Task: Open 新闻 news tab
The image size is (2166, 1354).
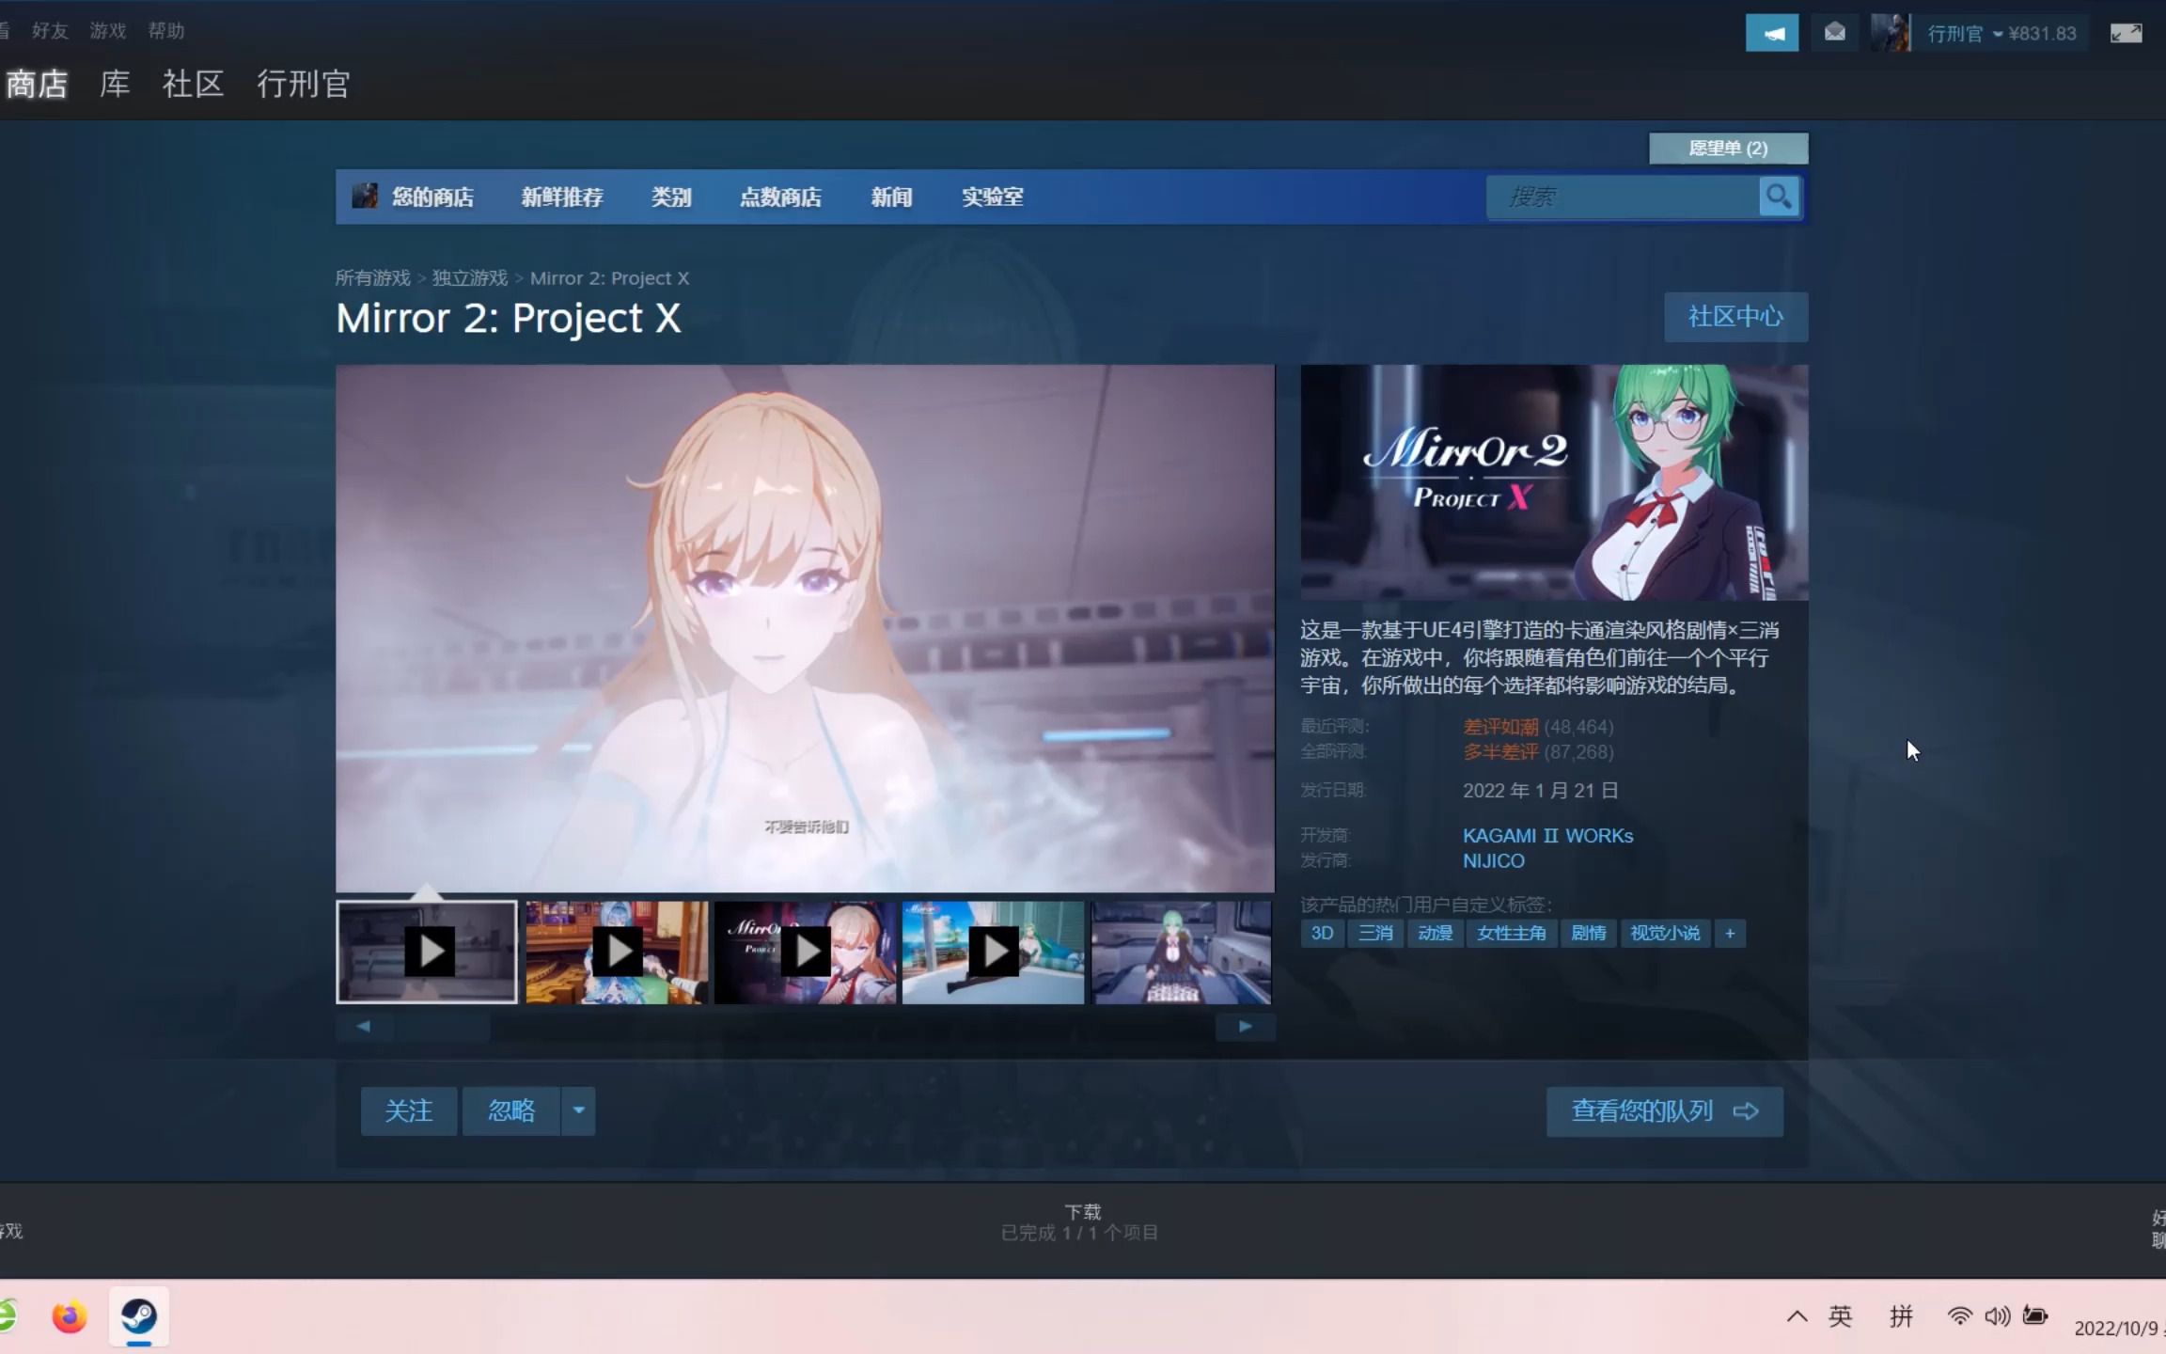Action: tap(891, 197)
